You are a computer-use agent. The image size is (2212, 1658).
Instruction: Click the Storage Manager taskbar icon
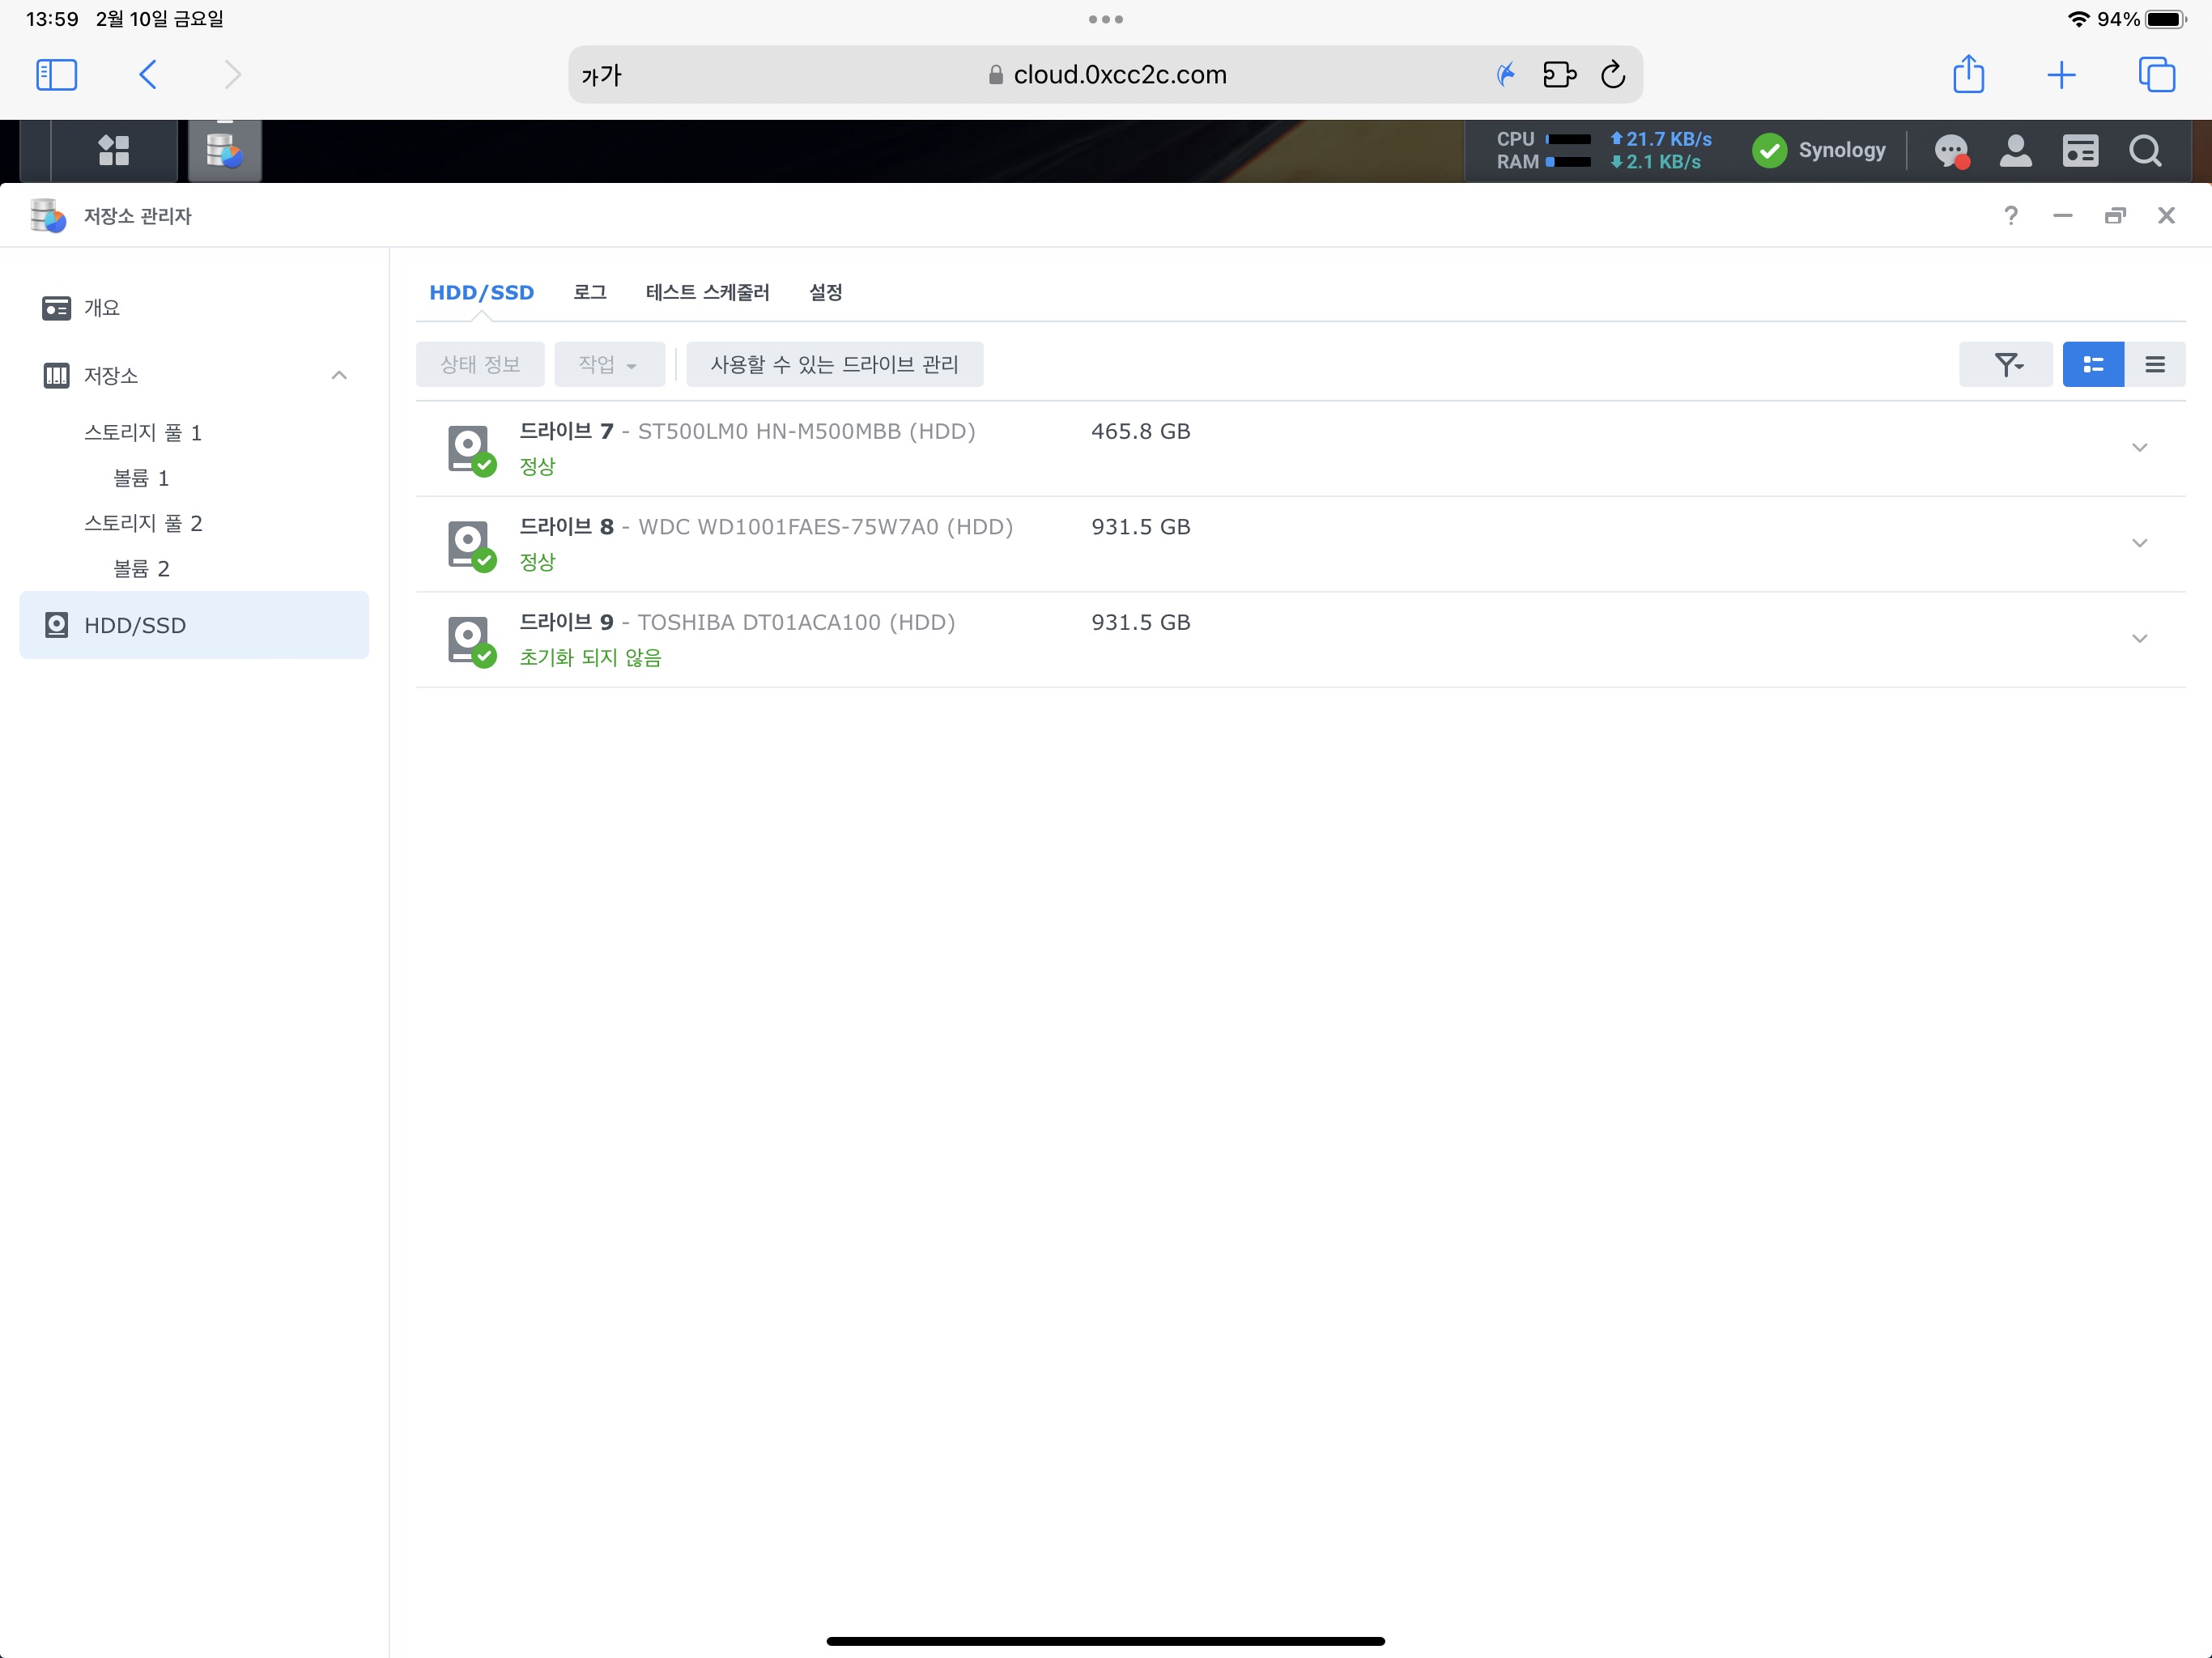[225, 151]
